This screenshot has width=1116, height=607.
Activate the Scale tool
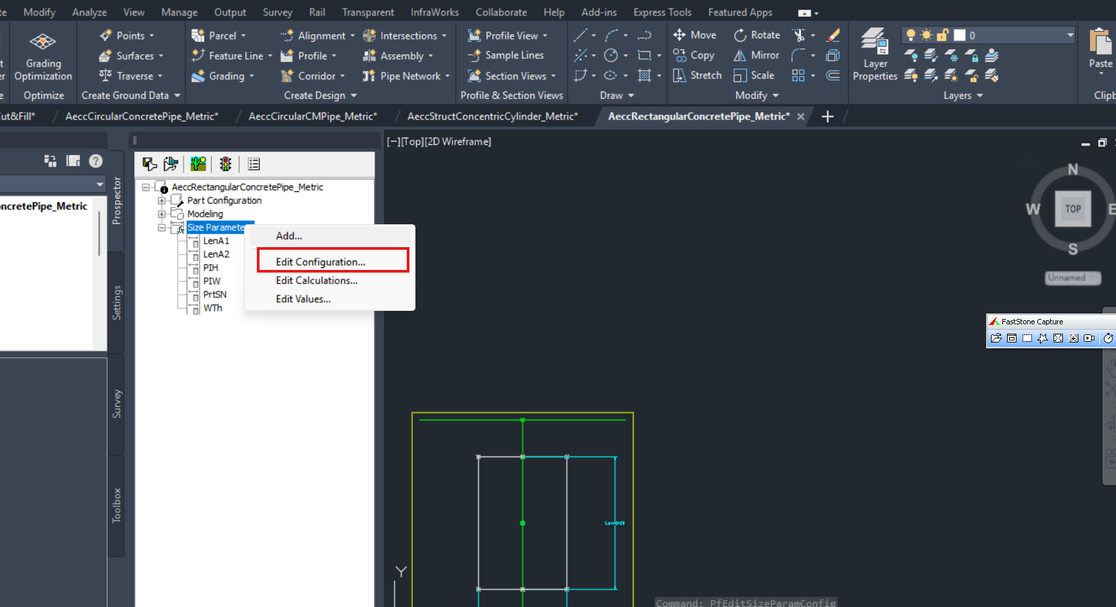(754, 75)
